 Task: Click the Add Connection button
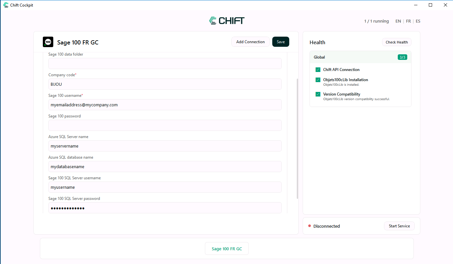tap(250, 42)
